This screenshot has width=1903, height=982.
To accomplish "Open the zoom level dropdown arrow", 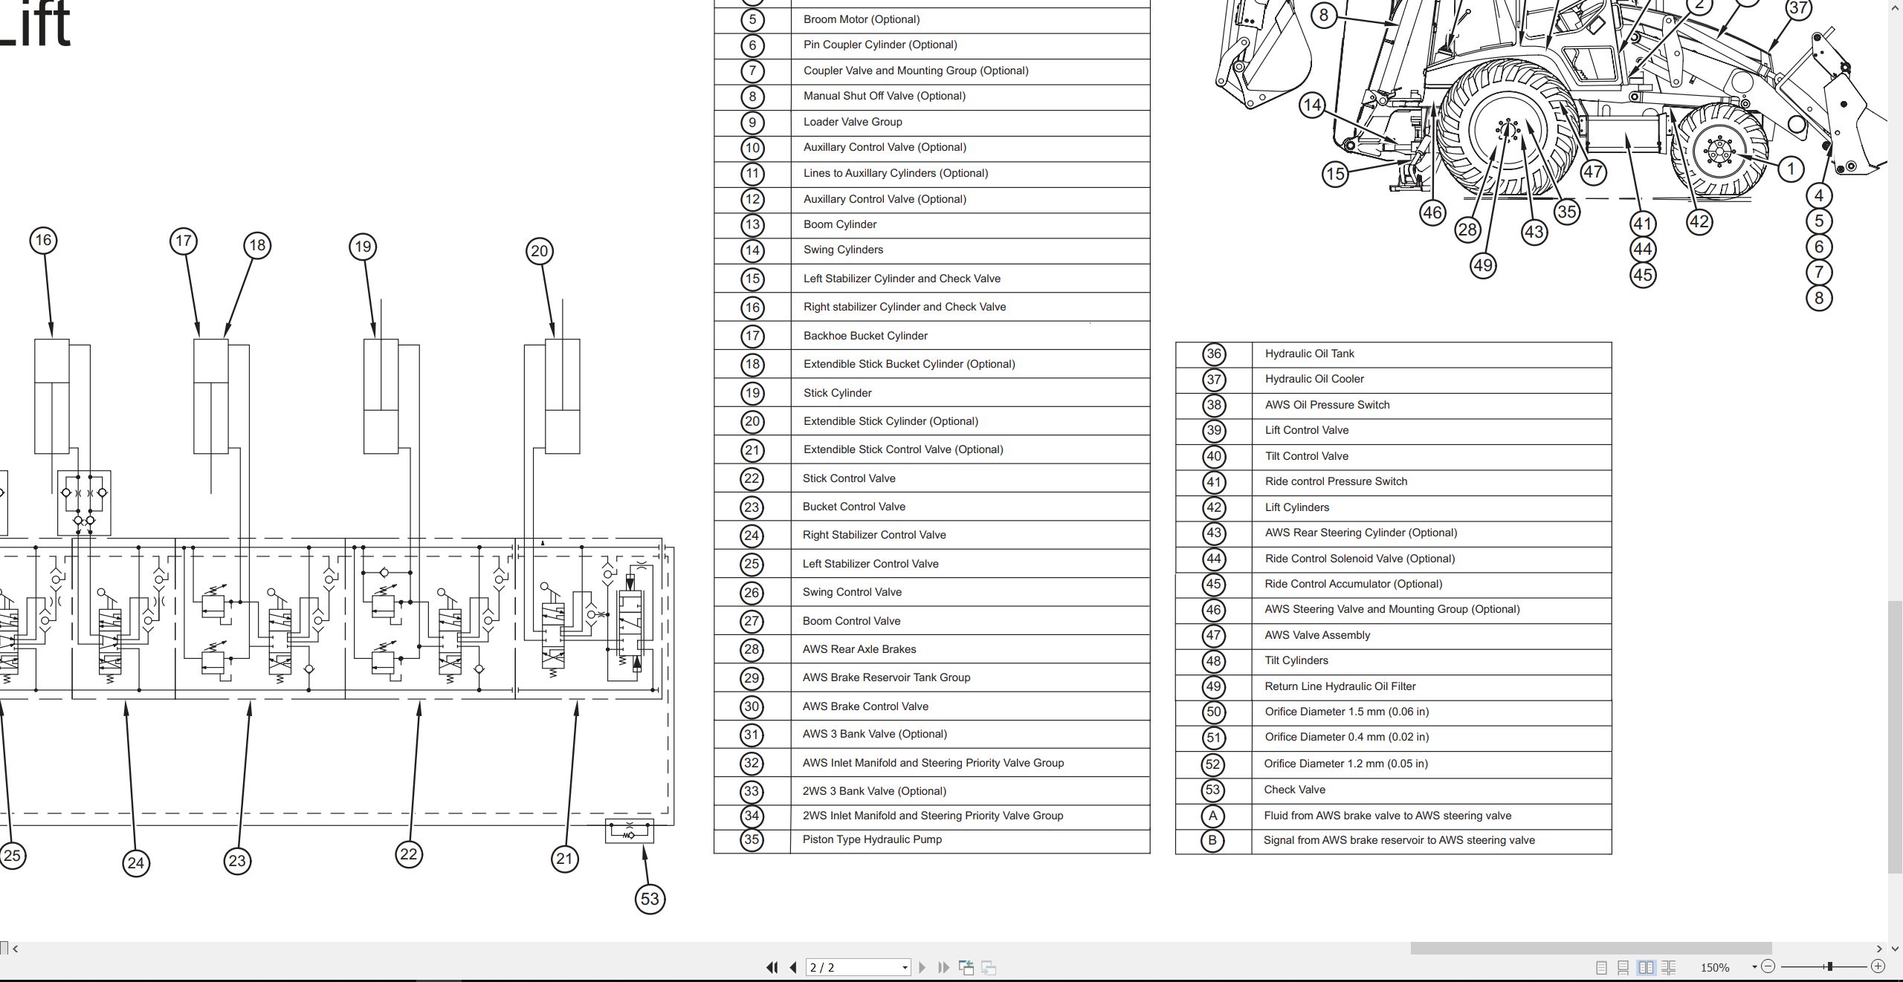I will (1754, 966).
